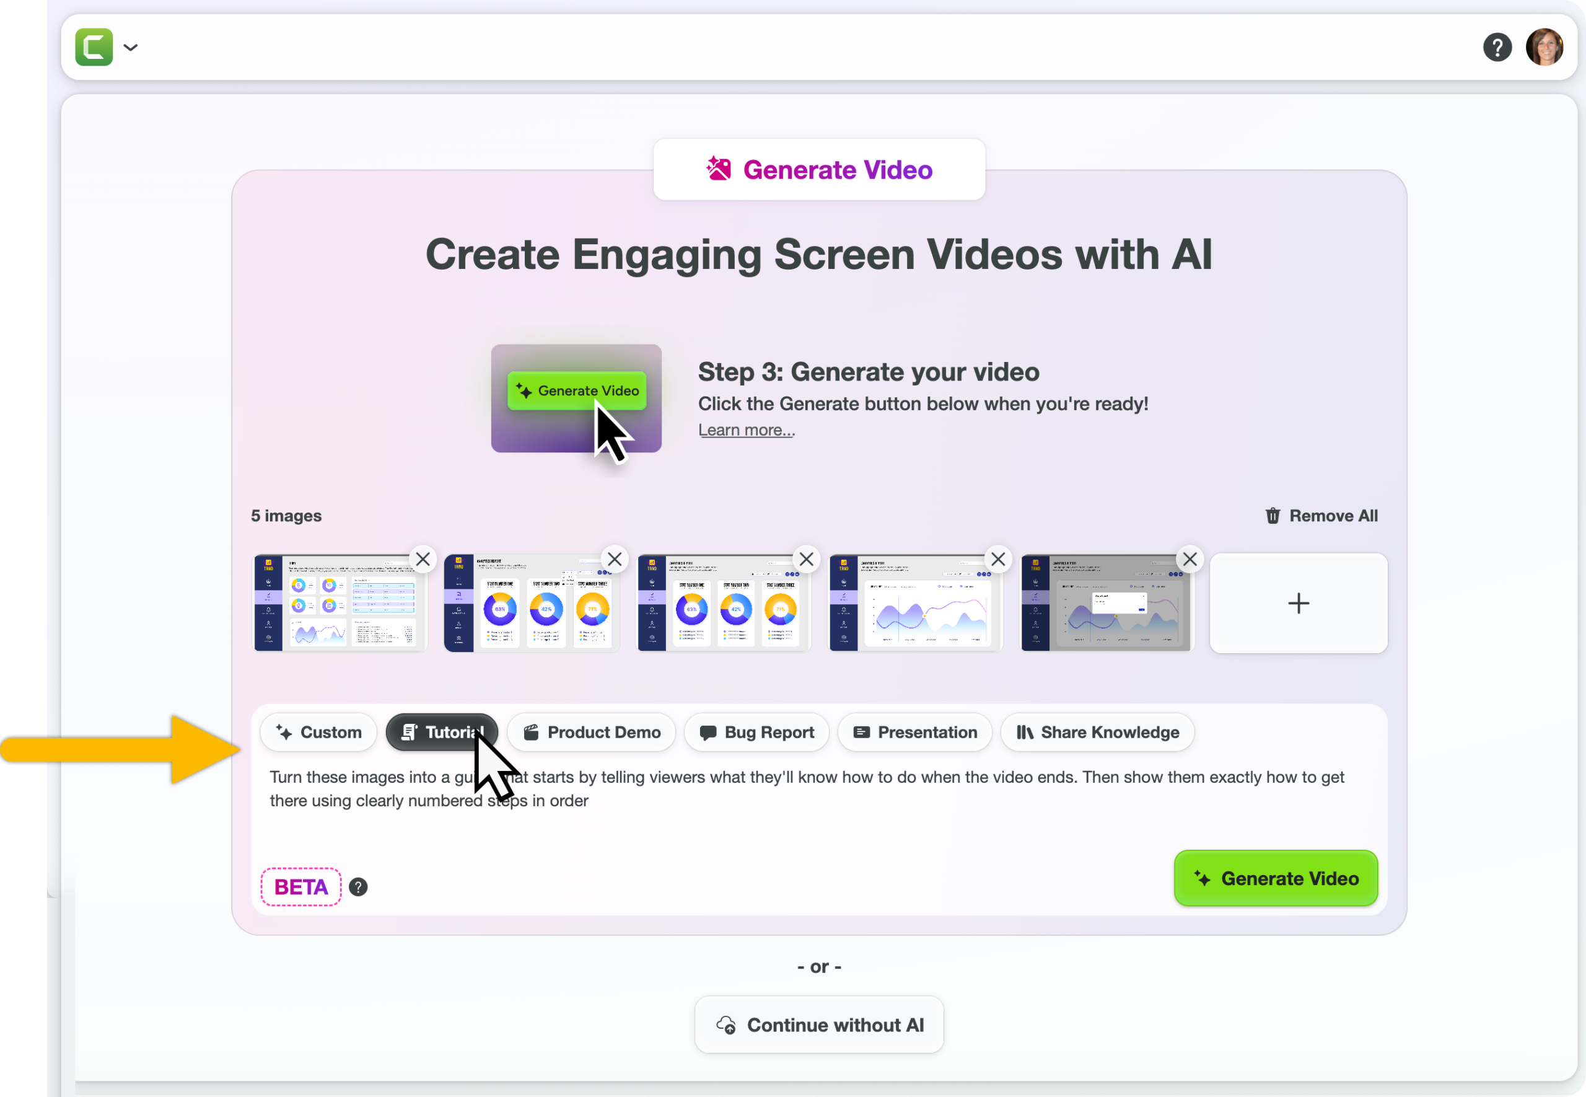Remove the third image with its X
This screenshot has height=1097, width=1586.
807,560
